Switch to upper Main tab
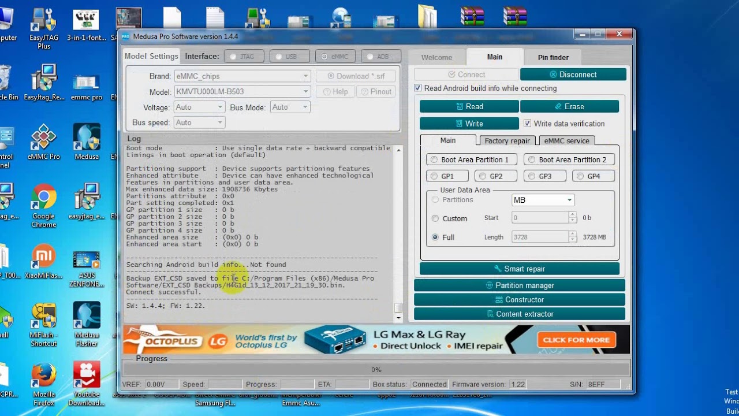Screen dimensions: 739x416 [495, 57]
